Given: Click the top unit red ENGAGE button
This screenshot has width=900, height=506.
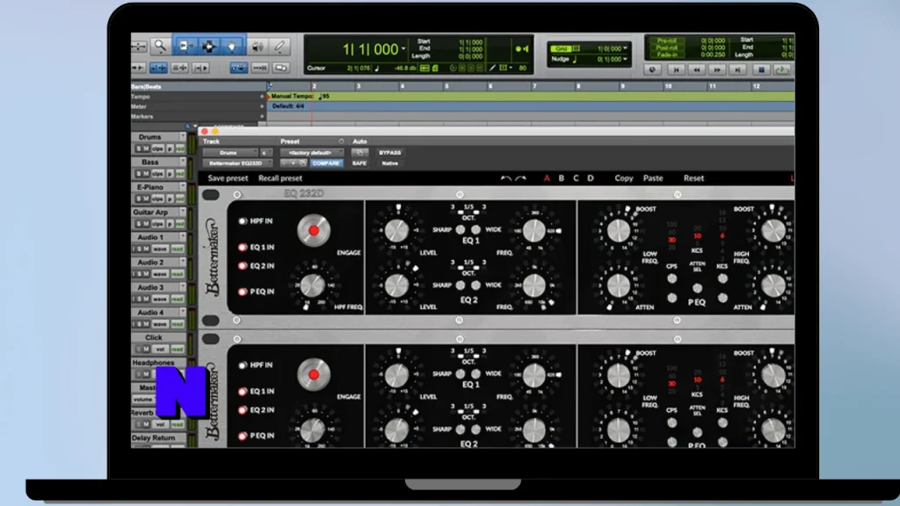Looking at the screenshot, I should [x=314, y=231].
